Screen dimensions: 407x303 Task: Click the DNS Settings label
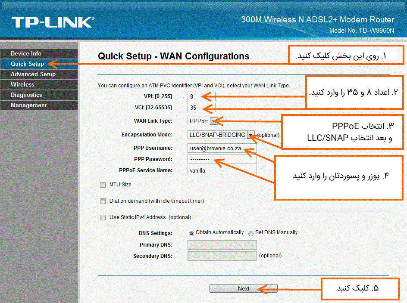156,233
